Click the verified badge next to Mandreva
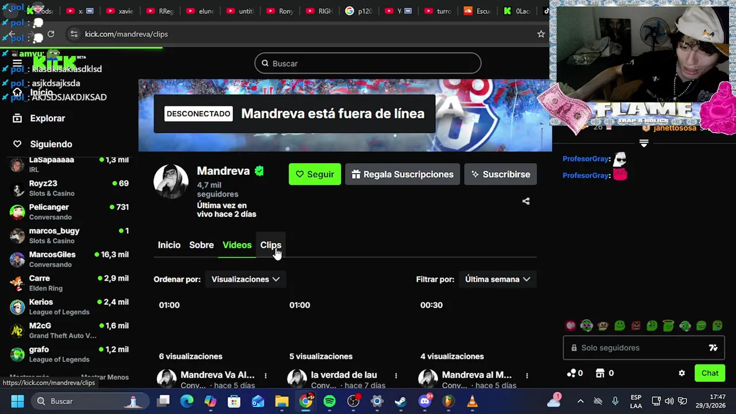Screen dimensions: 736x414 [259, 171]
